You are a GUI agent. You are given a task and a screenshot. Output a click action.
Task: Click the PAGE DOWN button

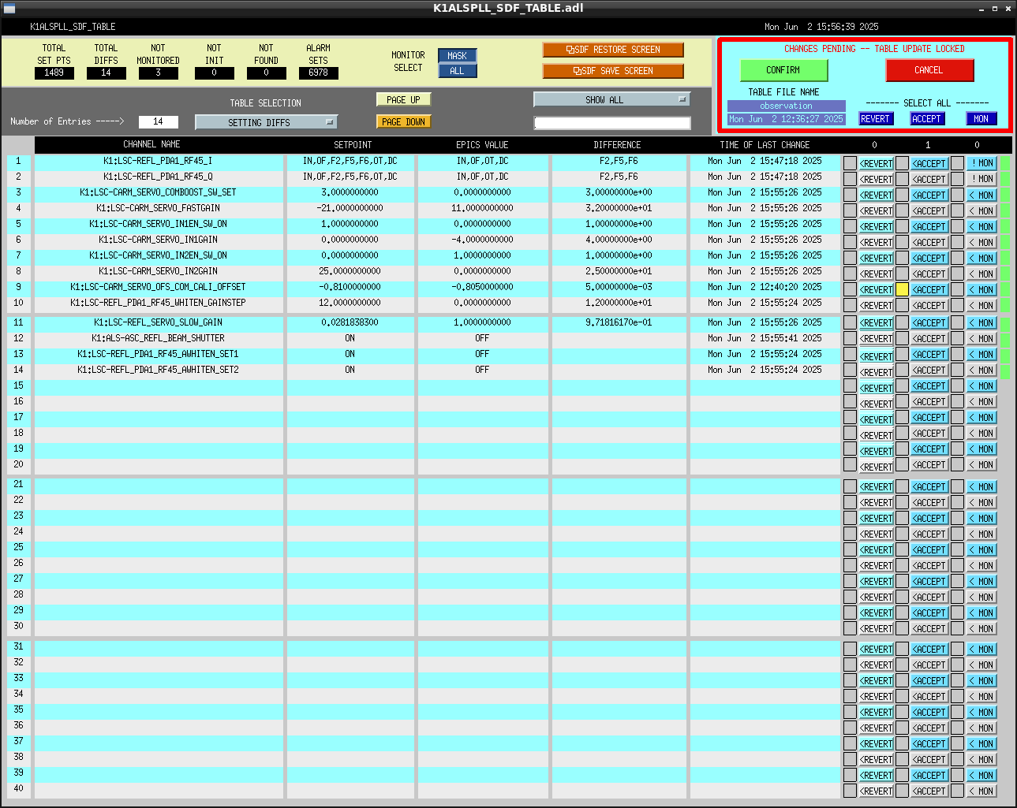click(x=404, y=122)
